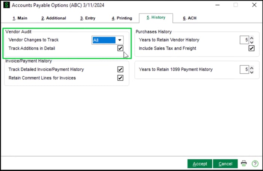Disable Retain Comment Lines for Invoices
Screen dimensions: 263x171
120,78
